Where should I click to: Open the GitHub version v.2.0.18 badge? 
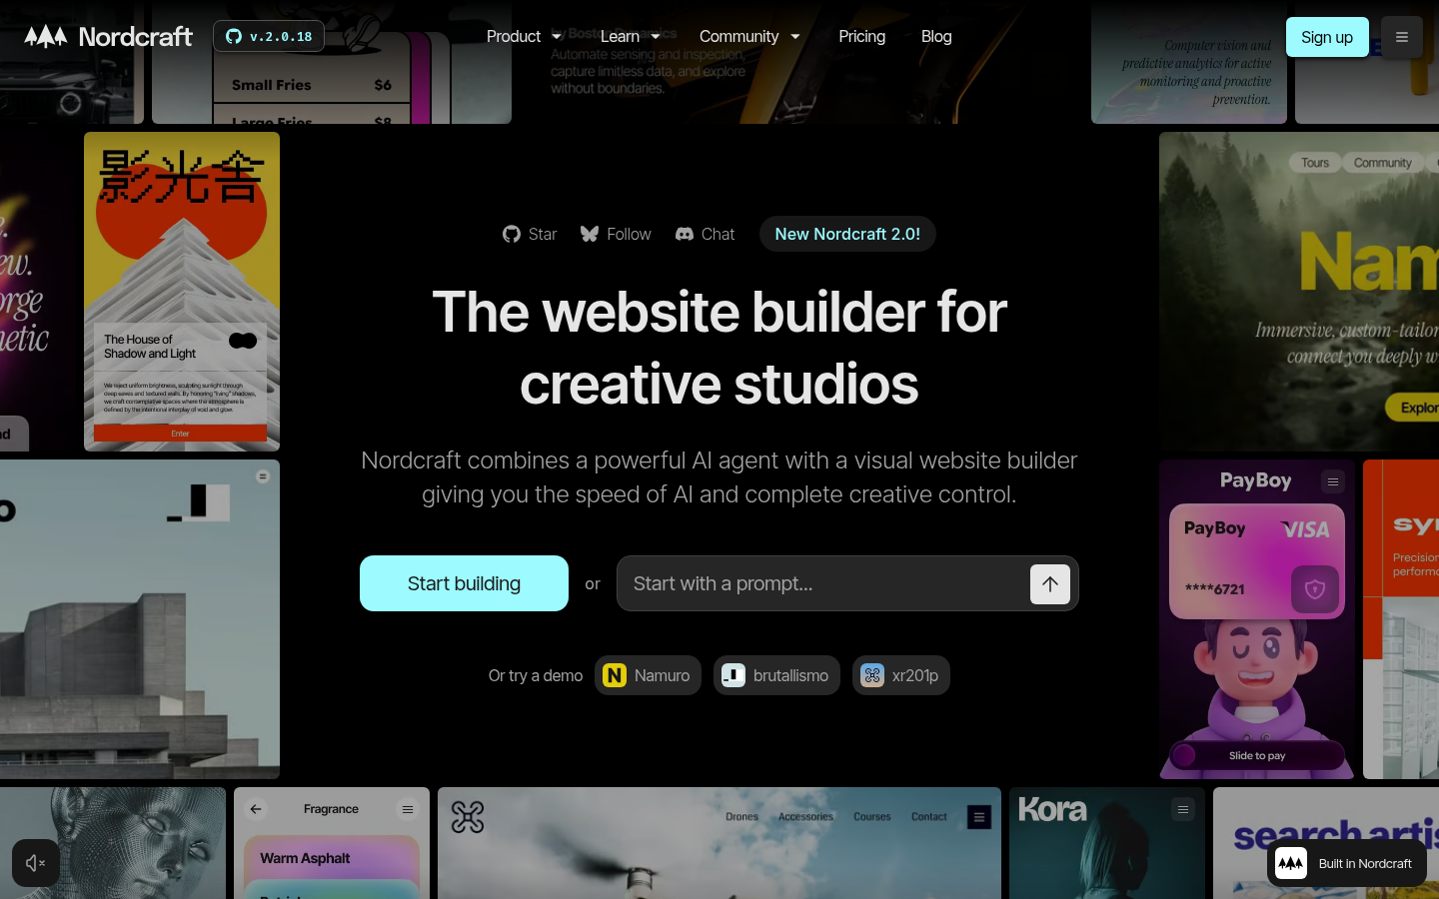coord(269,36)
